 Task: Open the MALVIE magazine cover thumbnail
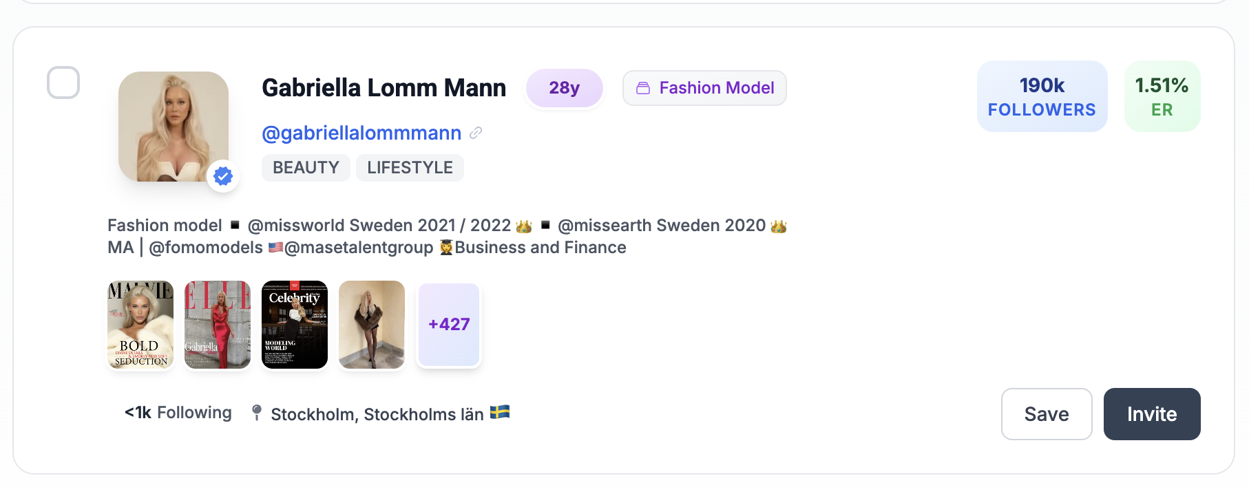point(140,324)
